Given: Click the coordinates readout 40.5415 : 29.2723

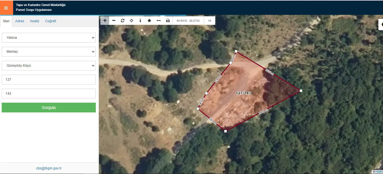Looking at the screenshot, I should [188, 21].
